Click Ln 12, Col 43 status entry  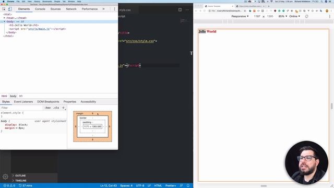109,186
